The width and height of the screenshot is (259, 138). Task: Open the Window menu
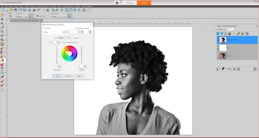(54, 6)
